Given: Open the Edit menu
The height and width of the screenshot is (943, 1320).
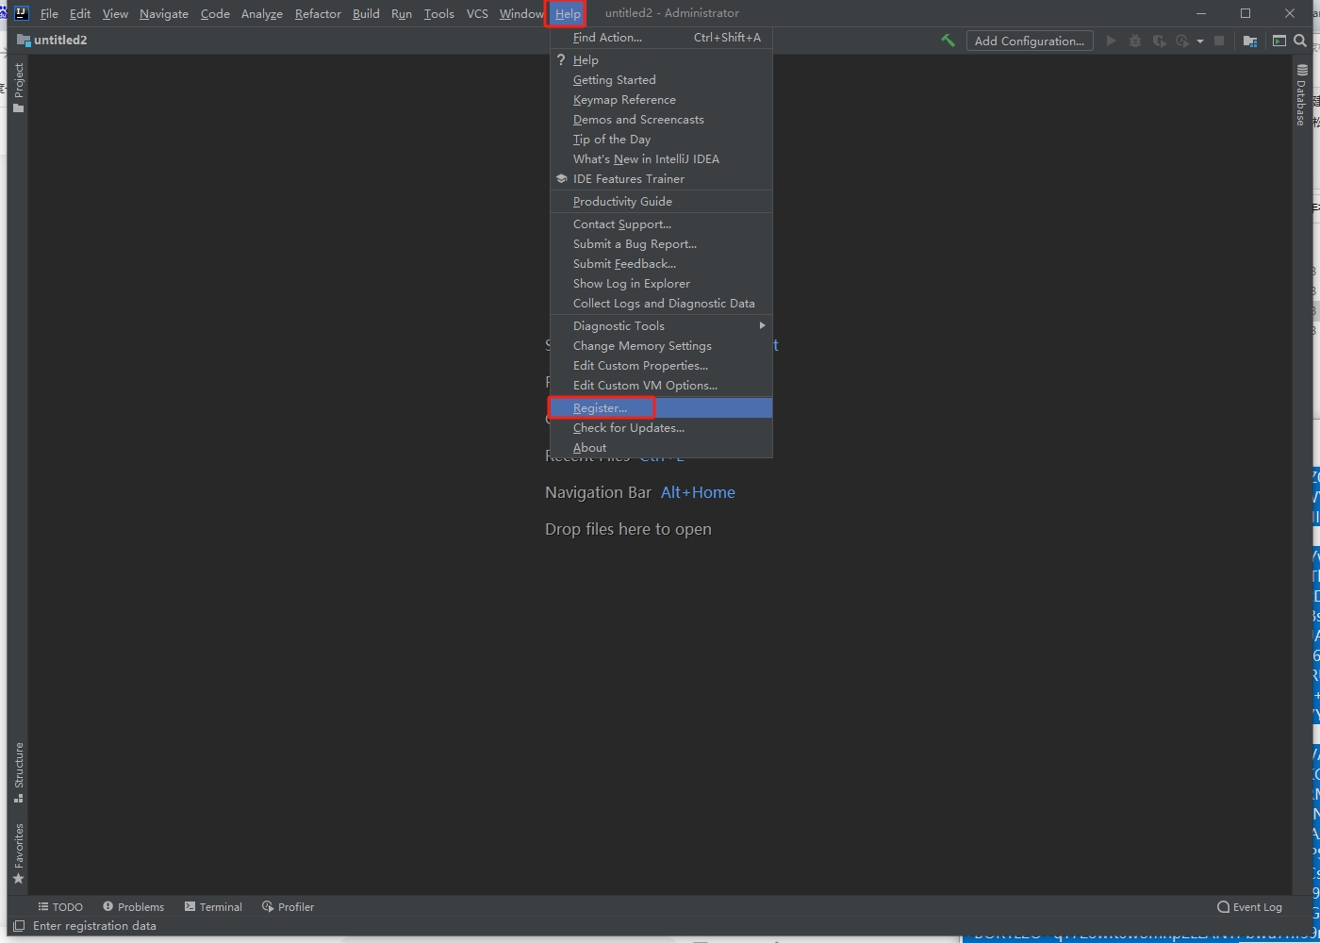Looking at the screenshot, I should [80, 13].
